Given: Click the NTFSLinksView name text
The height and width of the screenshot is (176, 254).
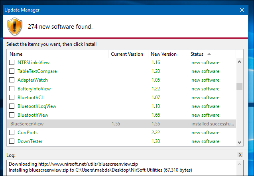Looking at the screenshot, I should coord(33,63).
